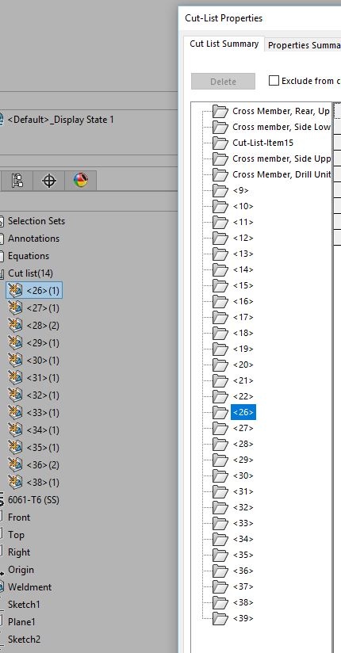Screen dimensions: 341x653
Task: Select the <20> cut list entry
Action: pyautogui.click(x=243, y=365)
